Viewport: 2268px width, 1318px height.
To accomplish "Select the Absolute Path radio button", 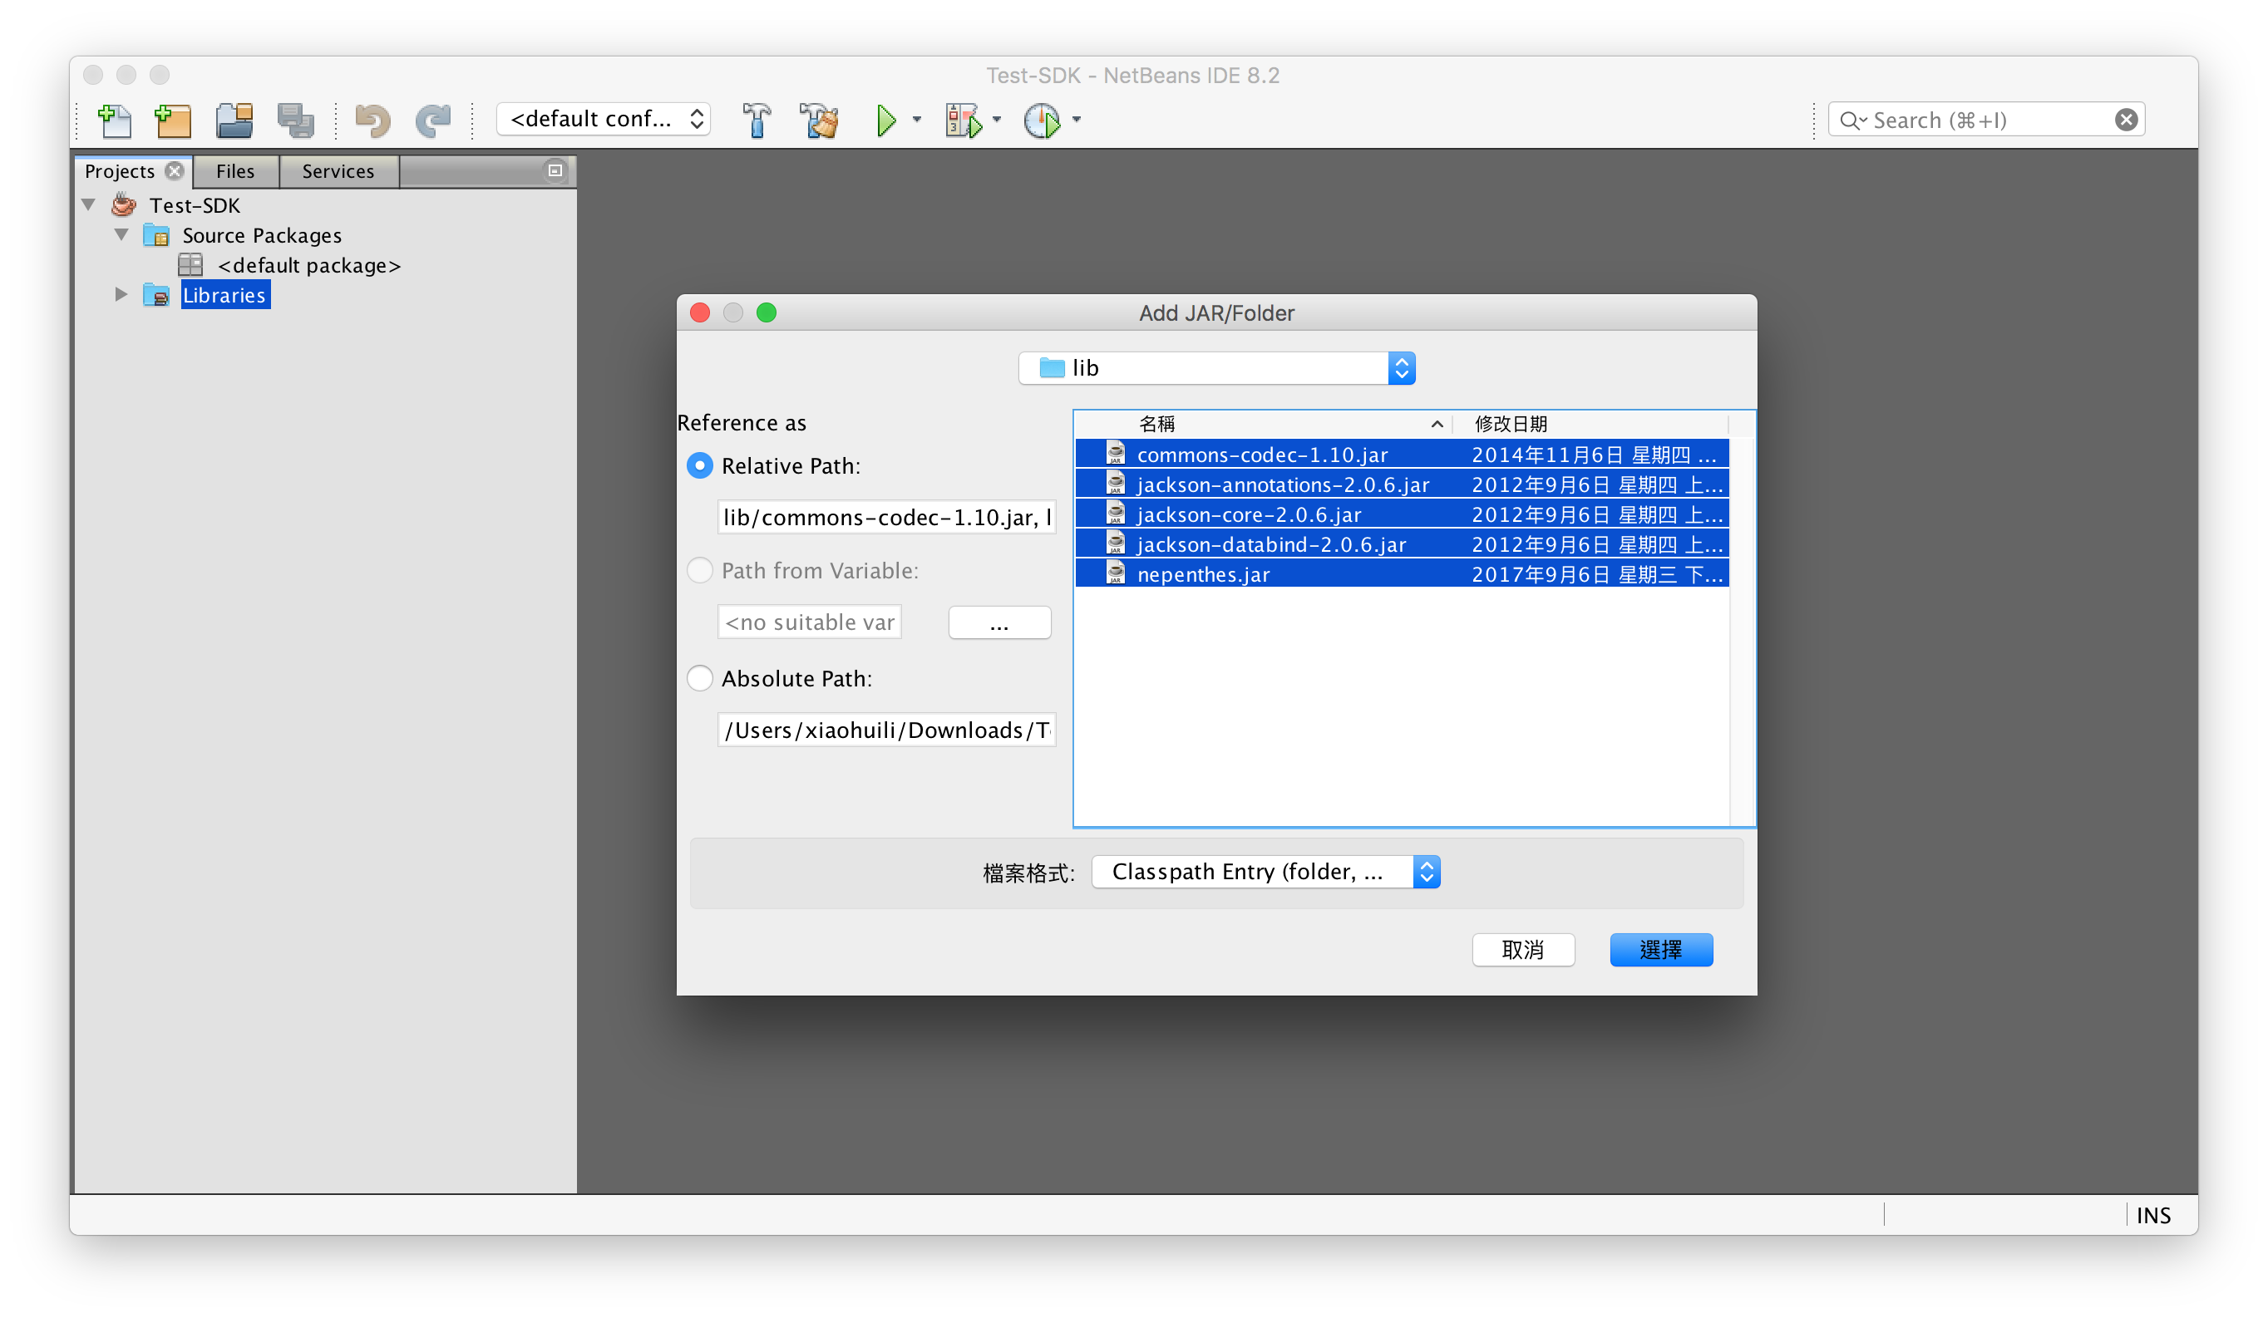I will coord(699,677).
